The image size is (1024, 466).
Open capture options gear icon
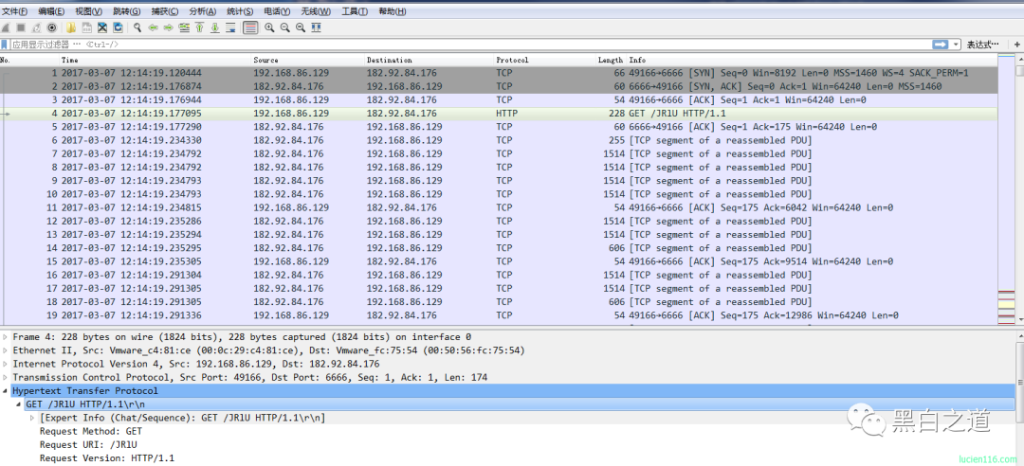(x=51, y=27)
